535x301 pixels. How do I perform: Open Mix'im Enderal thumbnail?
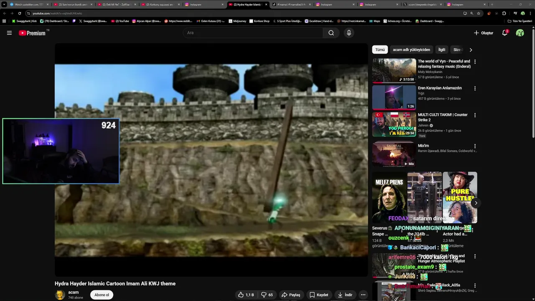394,155
